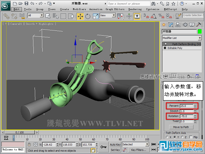205x154 pixels.
Task: Open the MAXScript menu
Action: pos(170,9)
